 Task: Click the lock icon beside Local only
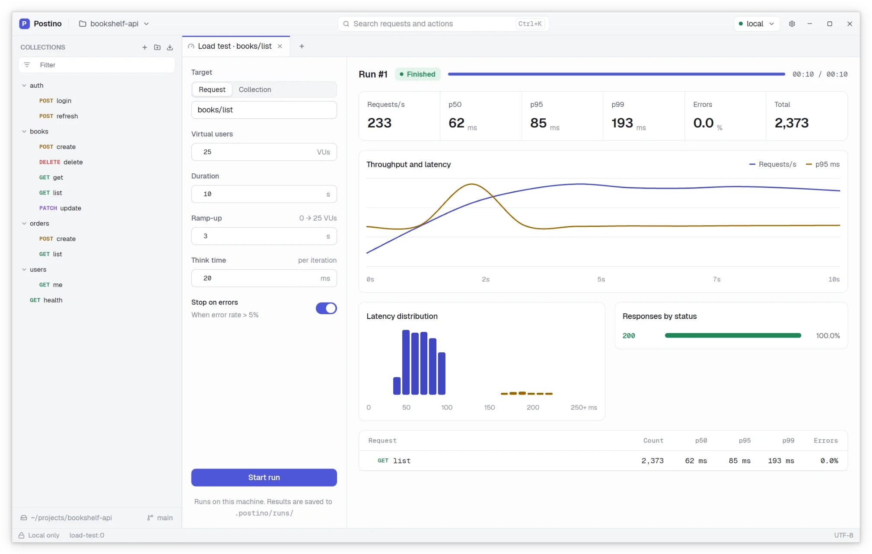click(21, 535)
